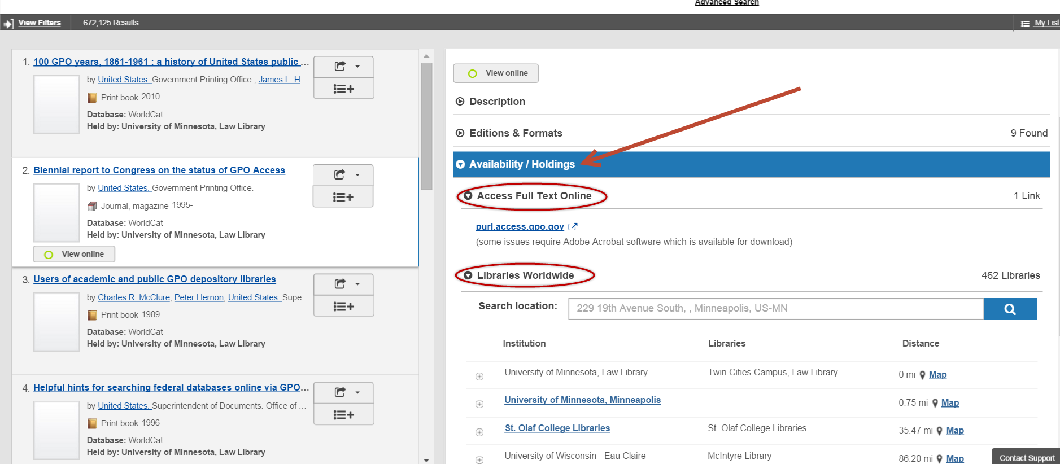Click results list scrollbar thumb
Screen dimensions: 1060x464
point(426,126)
